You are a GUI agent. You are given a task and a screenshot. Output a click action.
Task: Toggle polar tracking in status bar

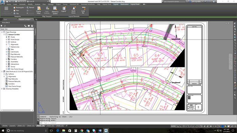(x=184, y=126)
